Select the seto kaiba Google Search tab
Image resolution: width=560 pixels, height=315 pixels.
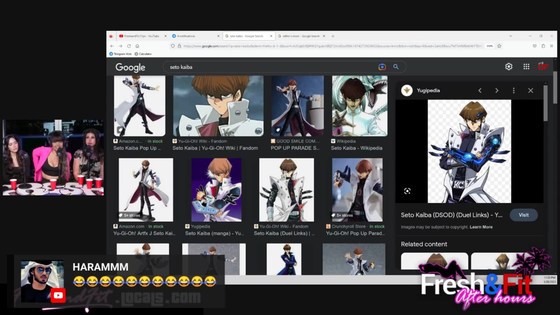(248, 36)
